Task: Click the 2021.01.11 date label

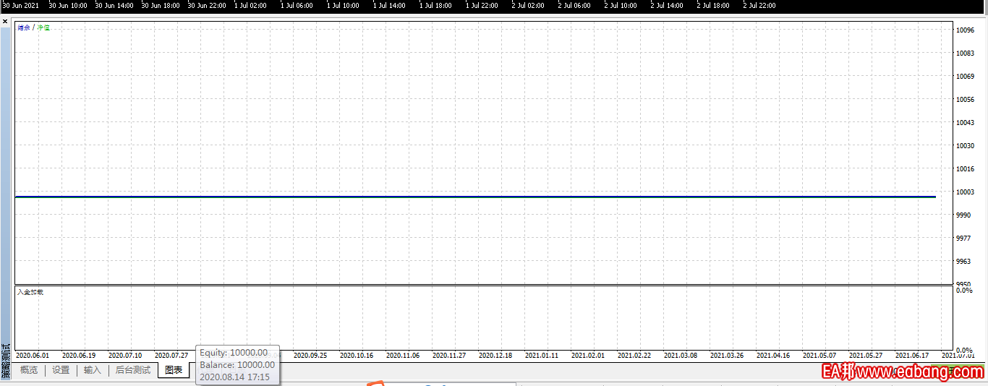Action: click(542, 356)
